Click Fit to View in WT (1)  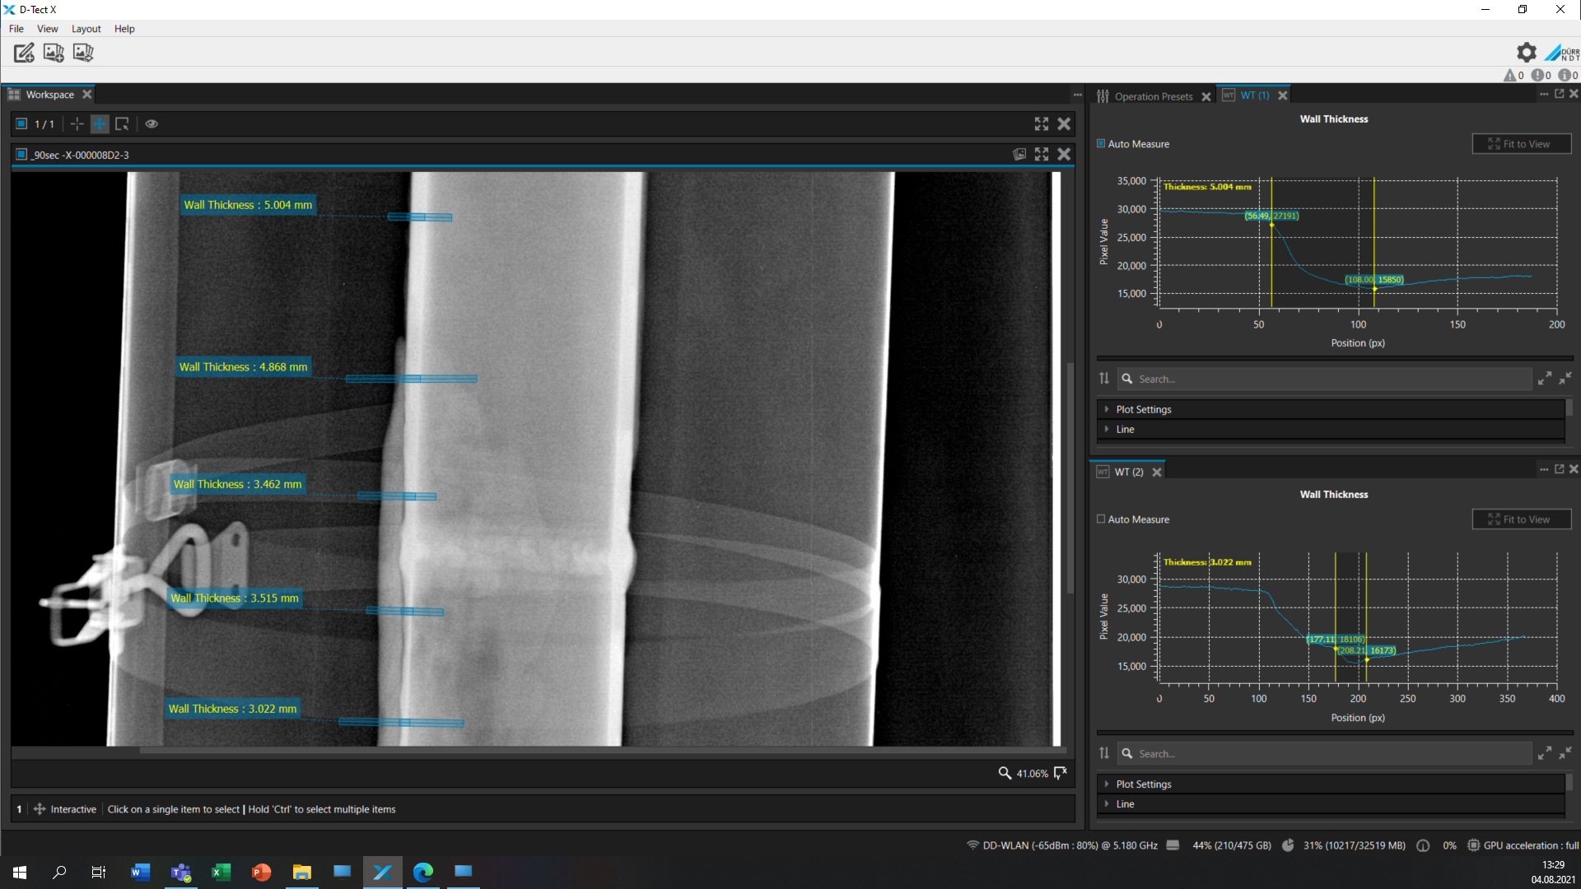[x=1522, y=144]
